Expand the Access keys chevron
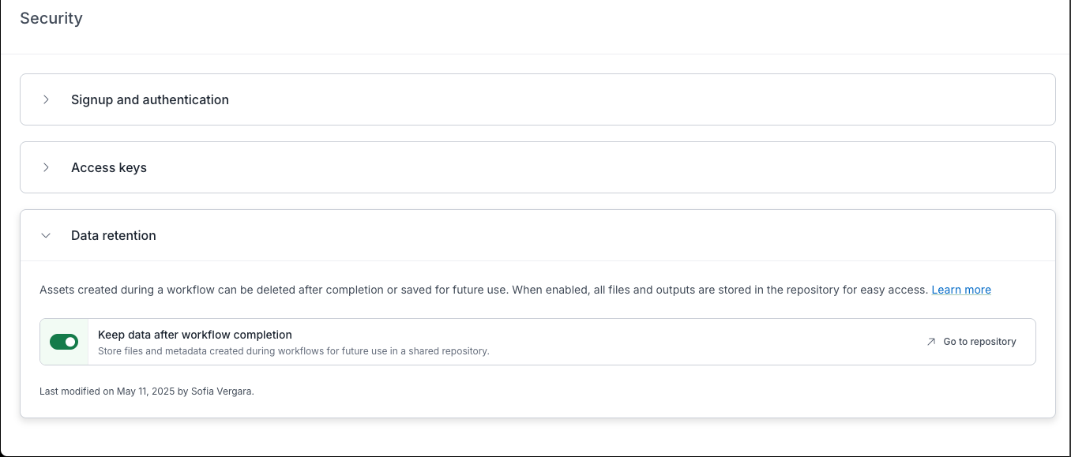This screenshot has width=1071, height=457. pos(46,167)
